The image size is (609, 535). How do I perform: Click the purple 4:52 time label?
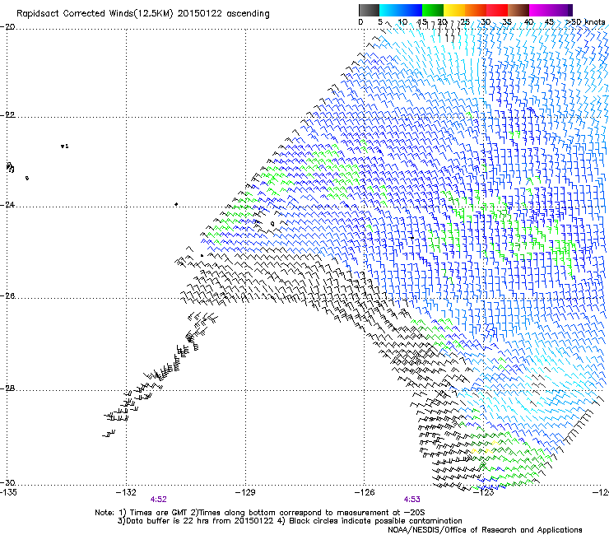[x=159, y=500]
